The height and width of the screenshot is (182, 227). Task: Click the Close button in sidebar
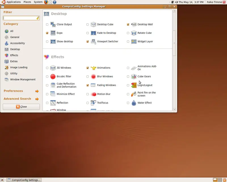point(21,107)
